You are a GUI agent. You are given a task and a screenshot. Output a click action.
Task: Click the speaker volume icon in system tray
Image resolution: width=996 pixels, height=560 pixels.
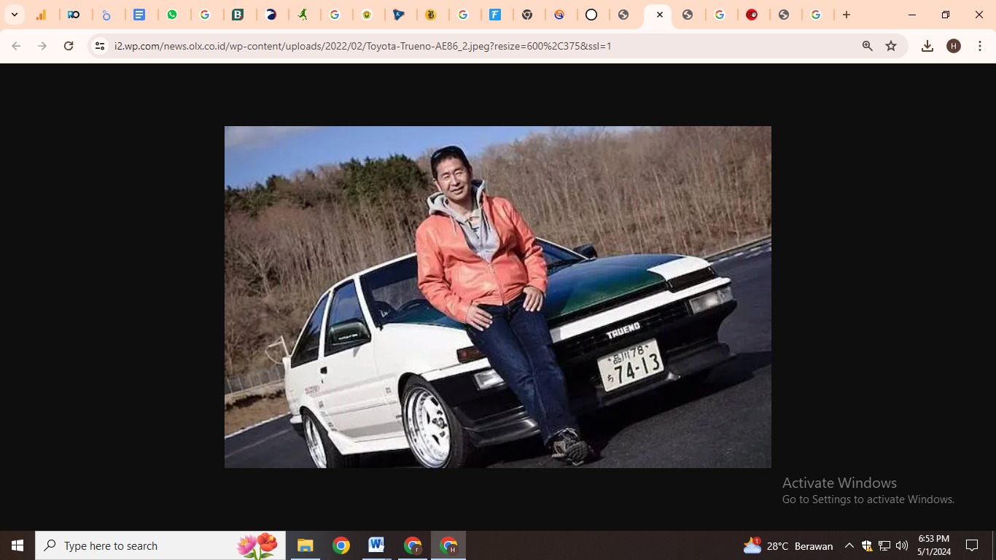point(902,545)
